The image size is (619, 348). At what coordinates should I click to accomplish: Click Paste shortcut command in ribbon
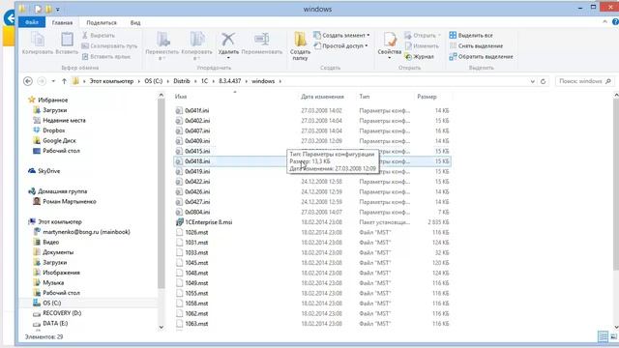pos(106,56)
